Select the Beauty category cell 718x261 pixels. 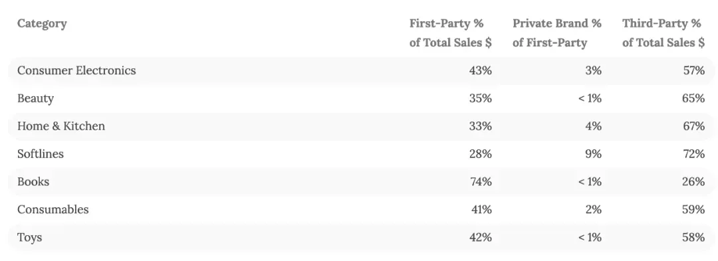click(36, 98)
